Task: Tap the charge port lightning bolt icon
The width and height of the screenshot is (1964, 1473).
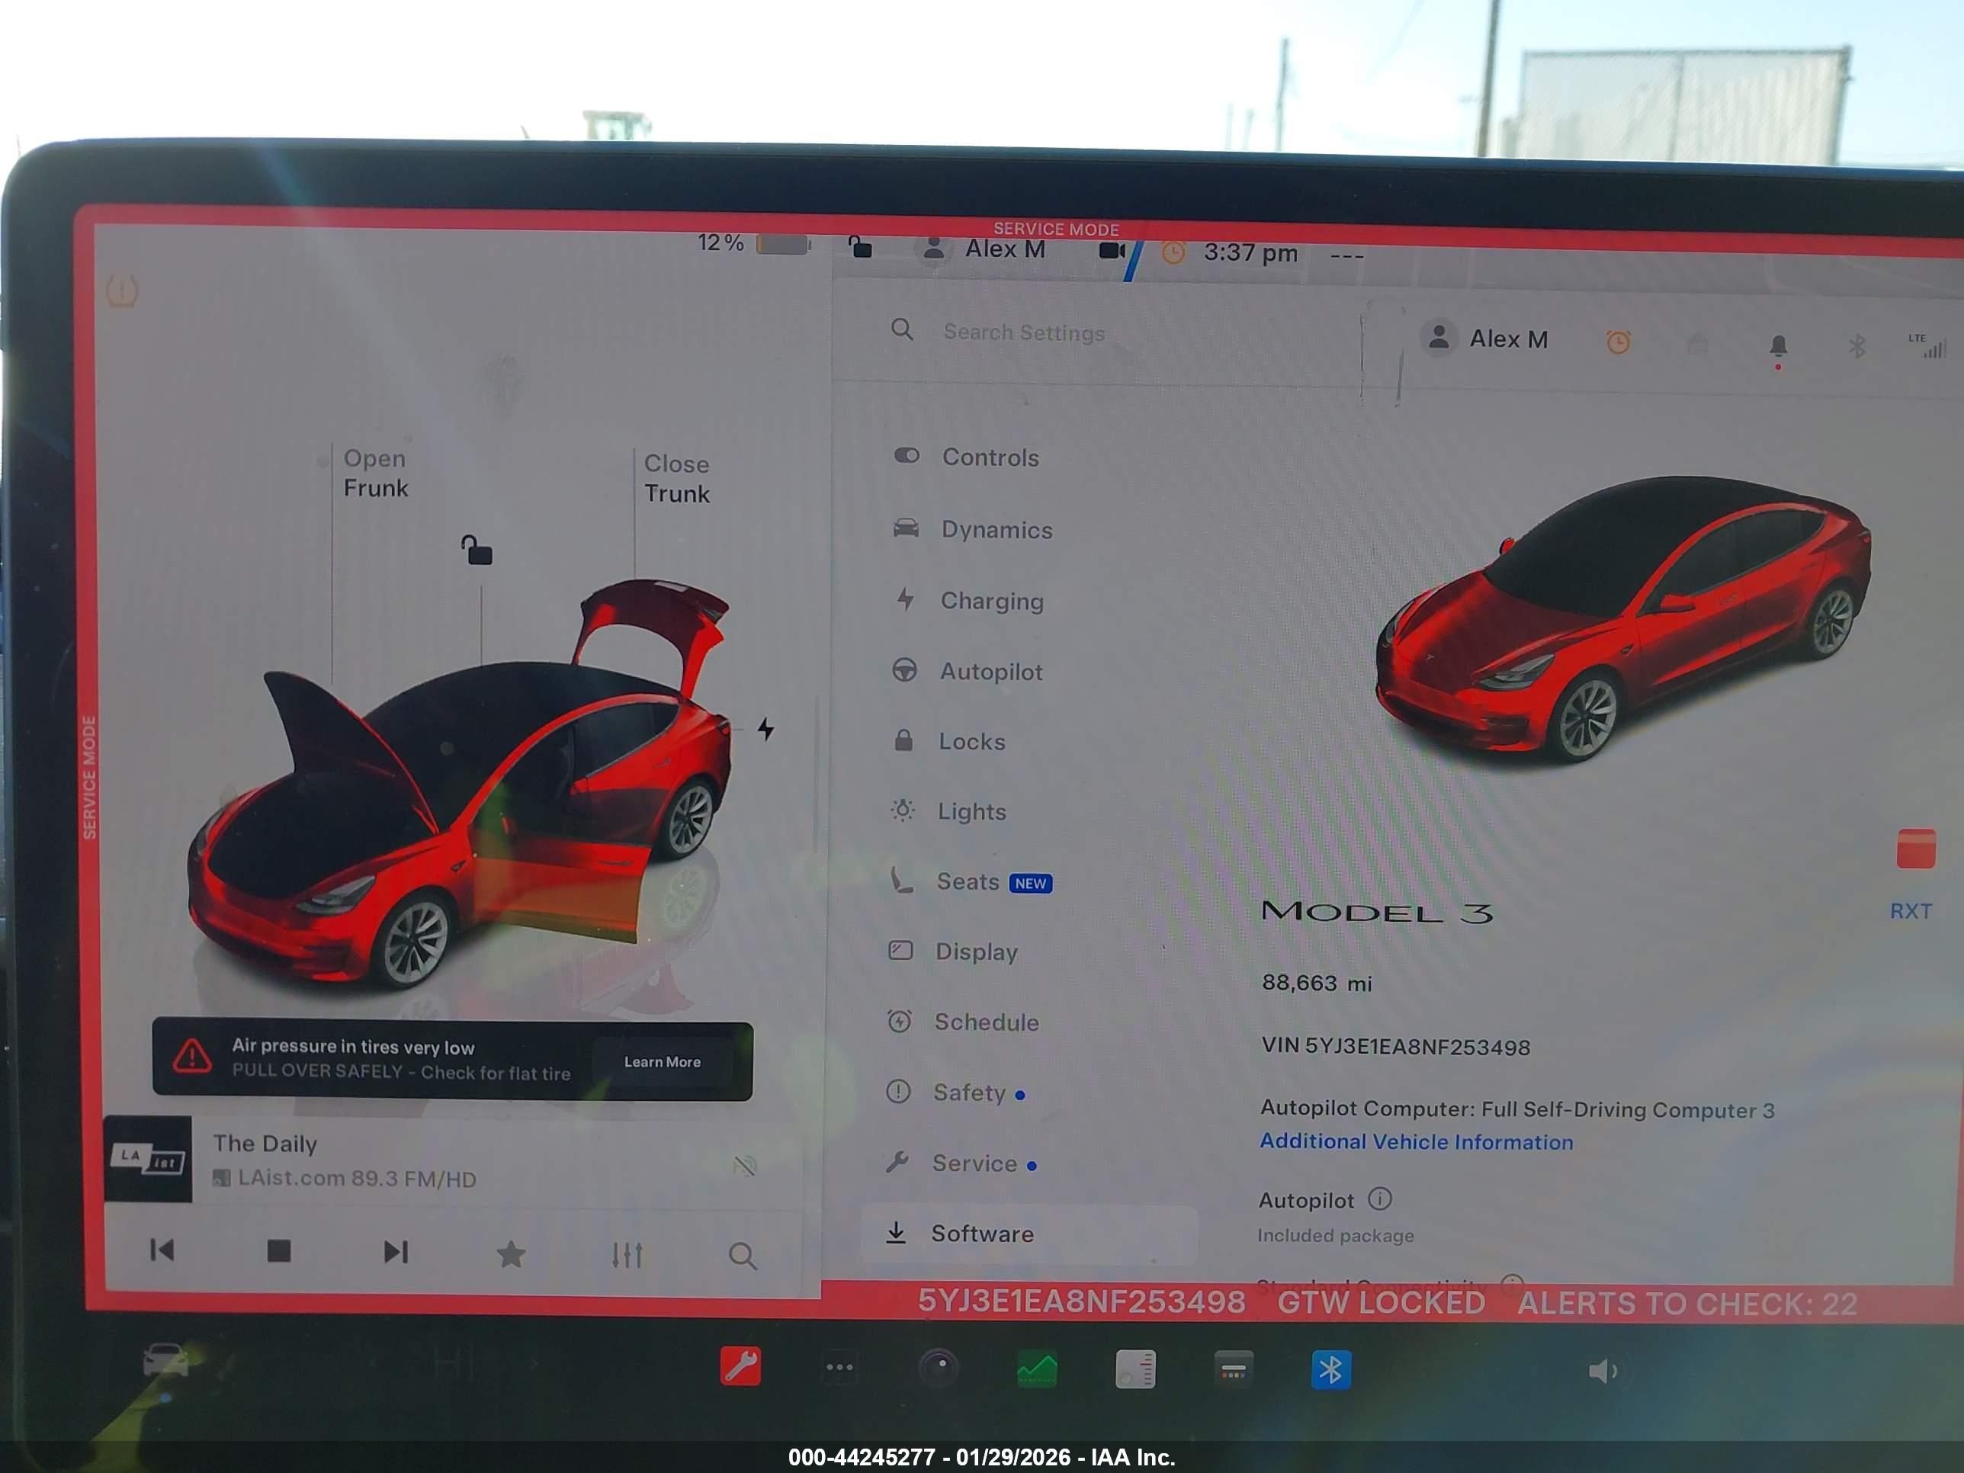Action: [x=765, y=729]
